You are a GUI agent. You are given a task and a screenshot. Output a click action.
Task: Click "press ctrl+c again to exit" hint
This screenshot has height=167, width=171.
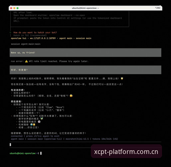(43, 136)
